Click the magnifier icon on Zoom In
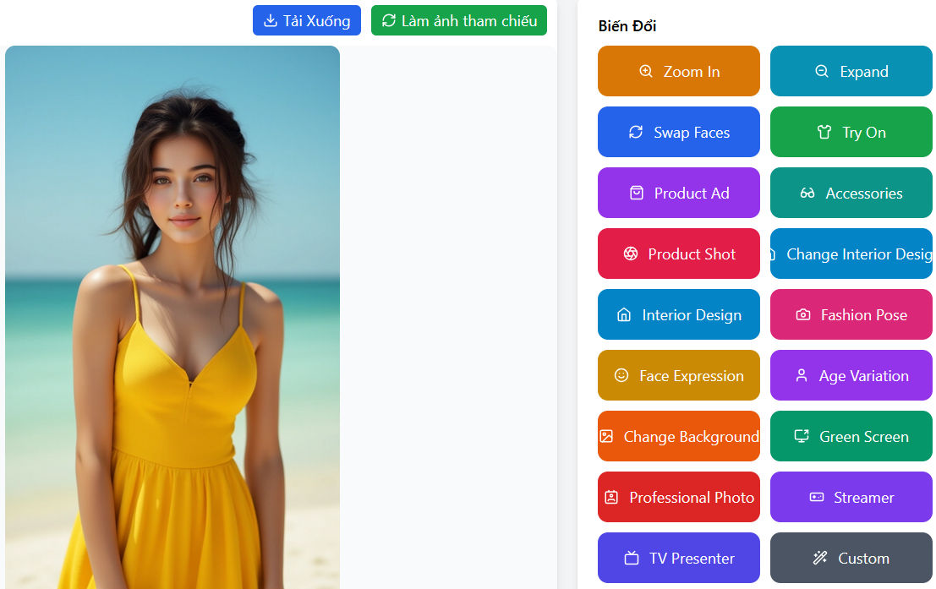The image size is (936, 589). 646,71
